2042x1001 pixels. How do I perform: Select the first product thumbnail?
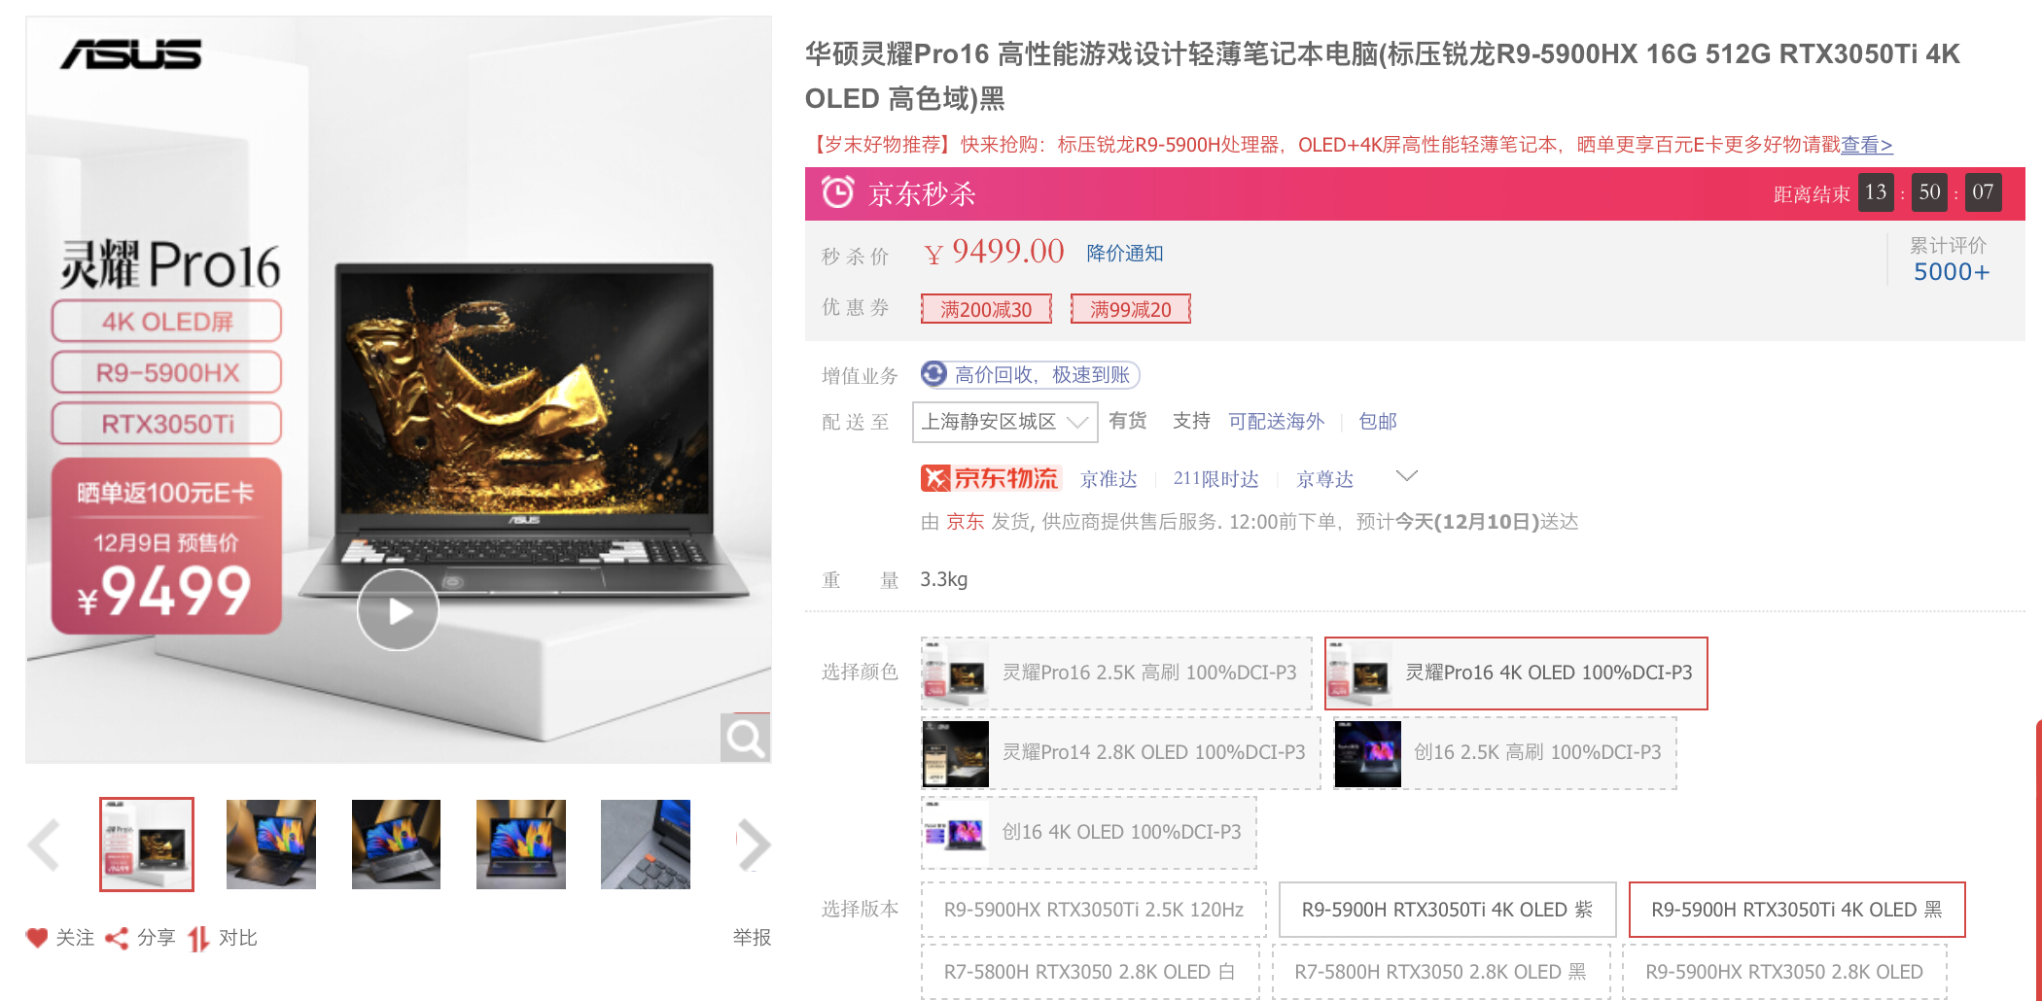click(x=147, y=845)
